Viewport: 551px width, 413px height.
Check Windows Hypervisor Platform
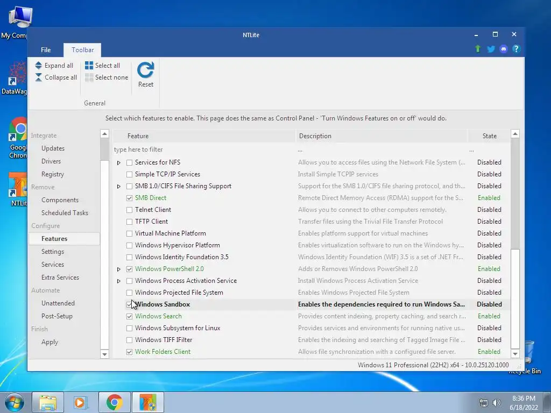point(129,245)
